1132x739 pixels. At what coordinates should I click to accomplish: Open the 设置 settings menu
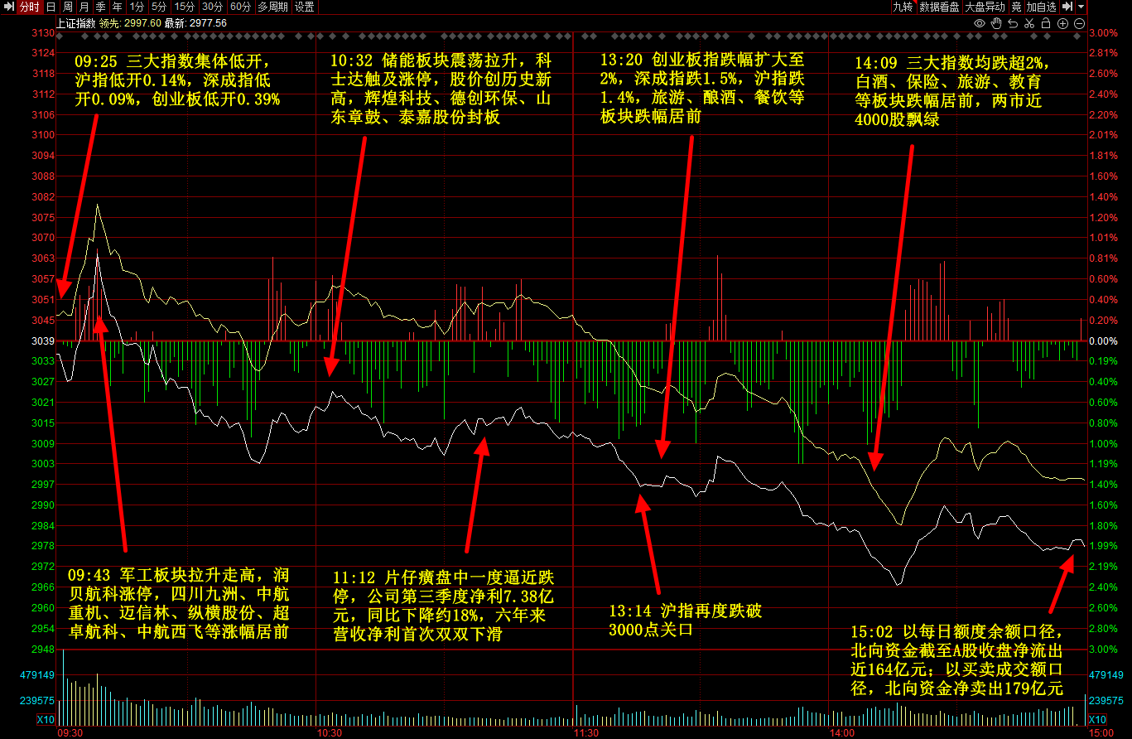click(x=304, y=7)
